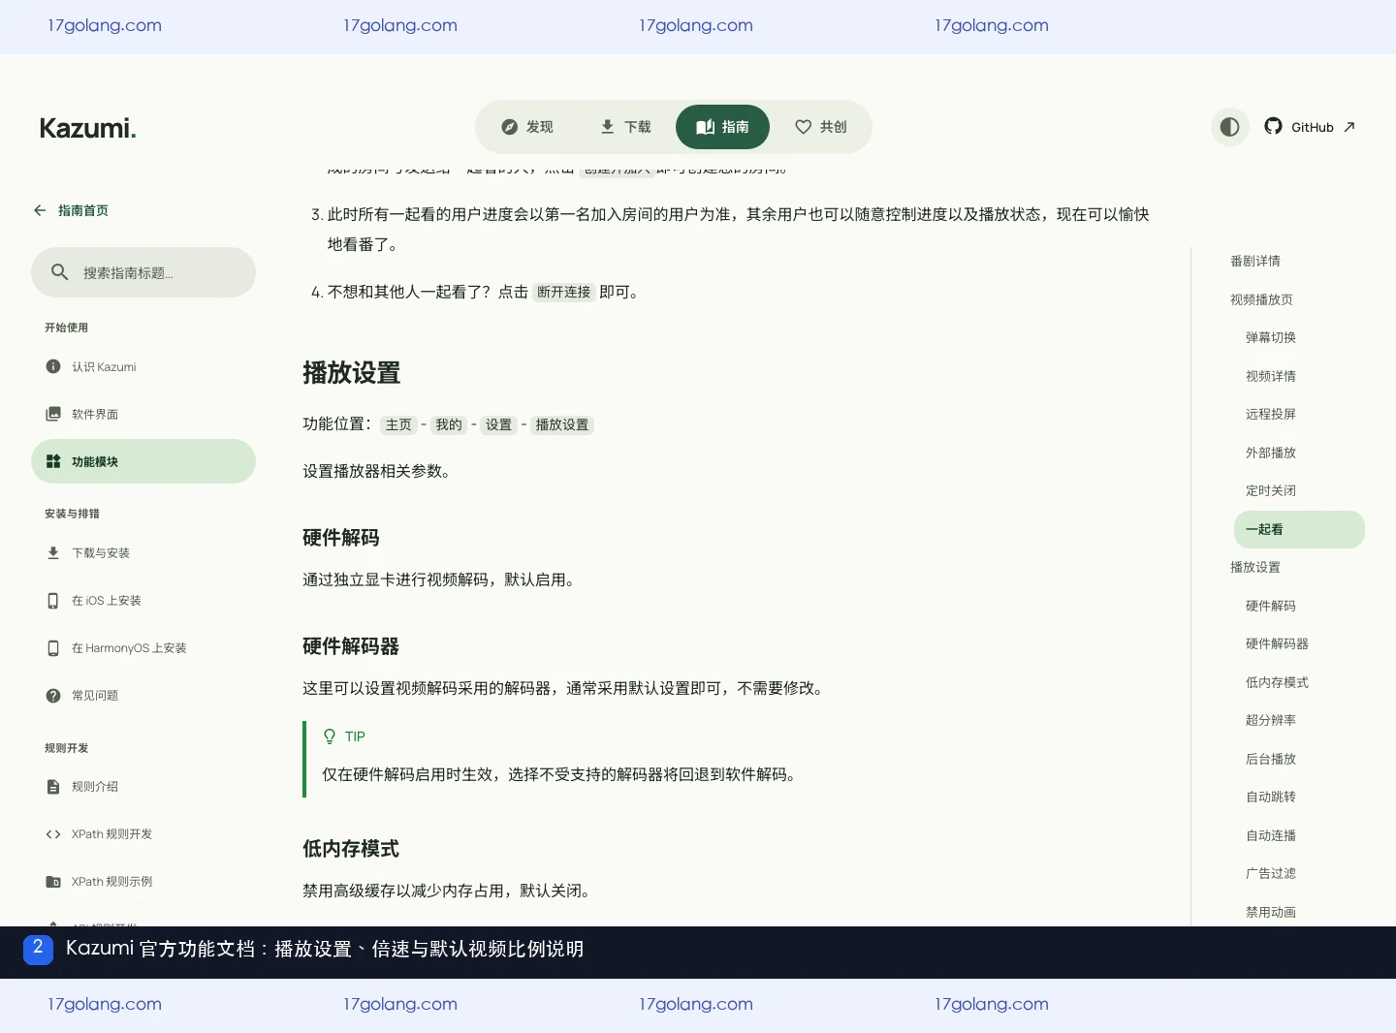Click the document icon beside 规则介绍
The width and height of the screenshot is (1396, 1033).
tap(53, 786)
